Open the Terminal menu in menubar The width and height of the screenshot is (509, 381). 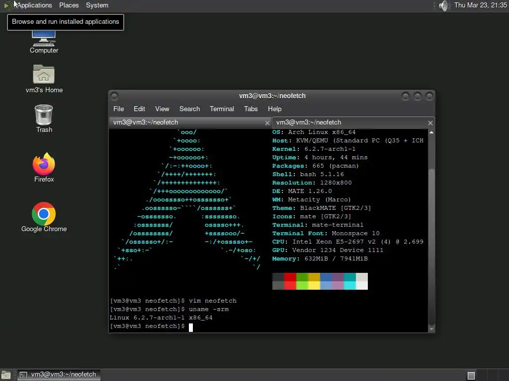click(x=222, y=109)
